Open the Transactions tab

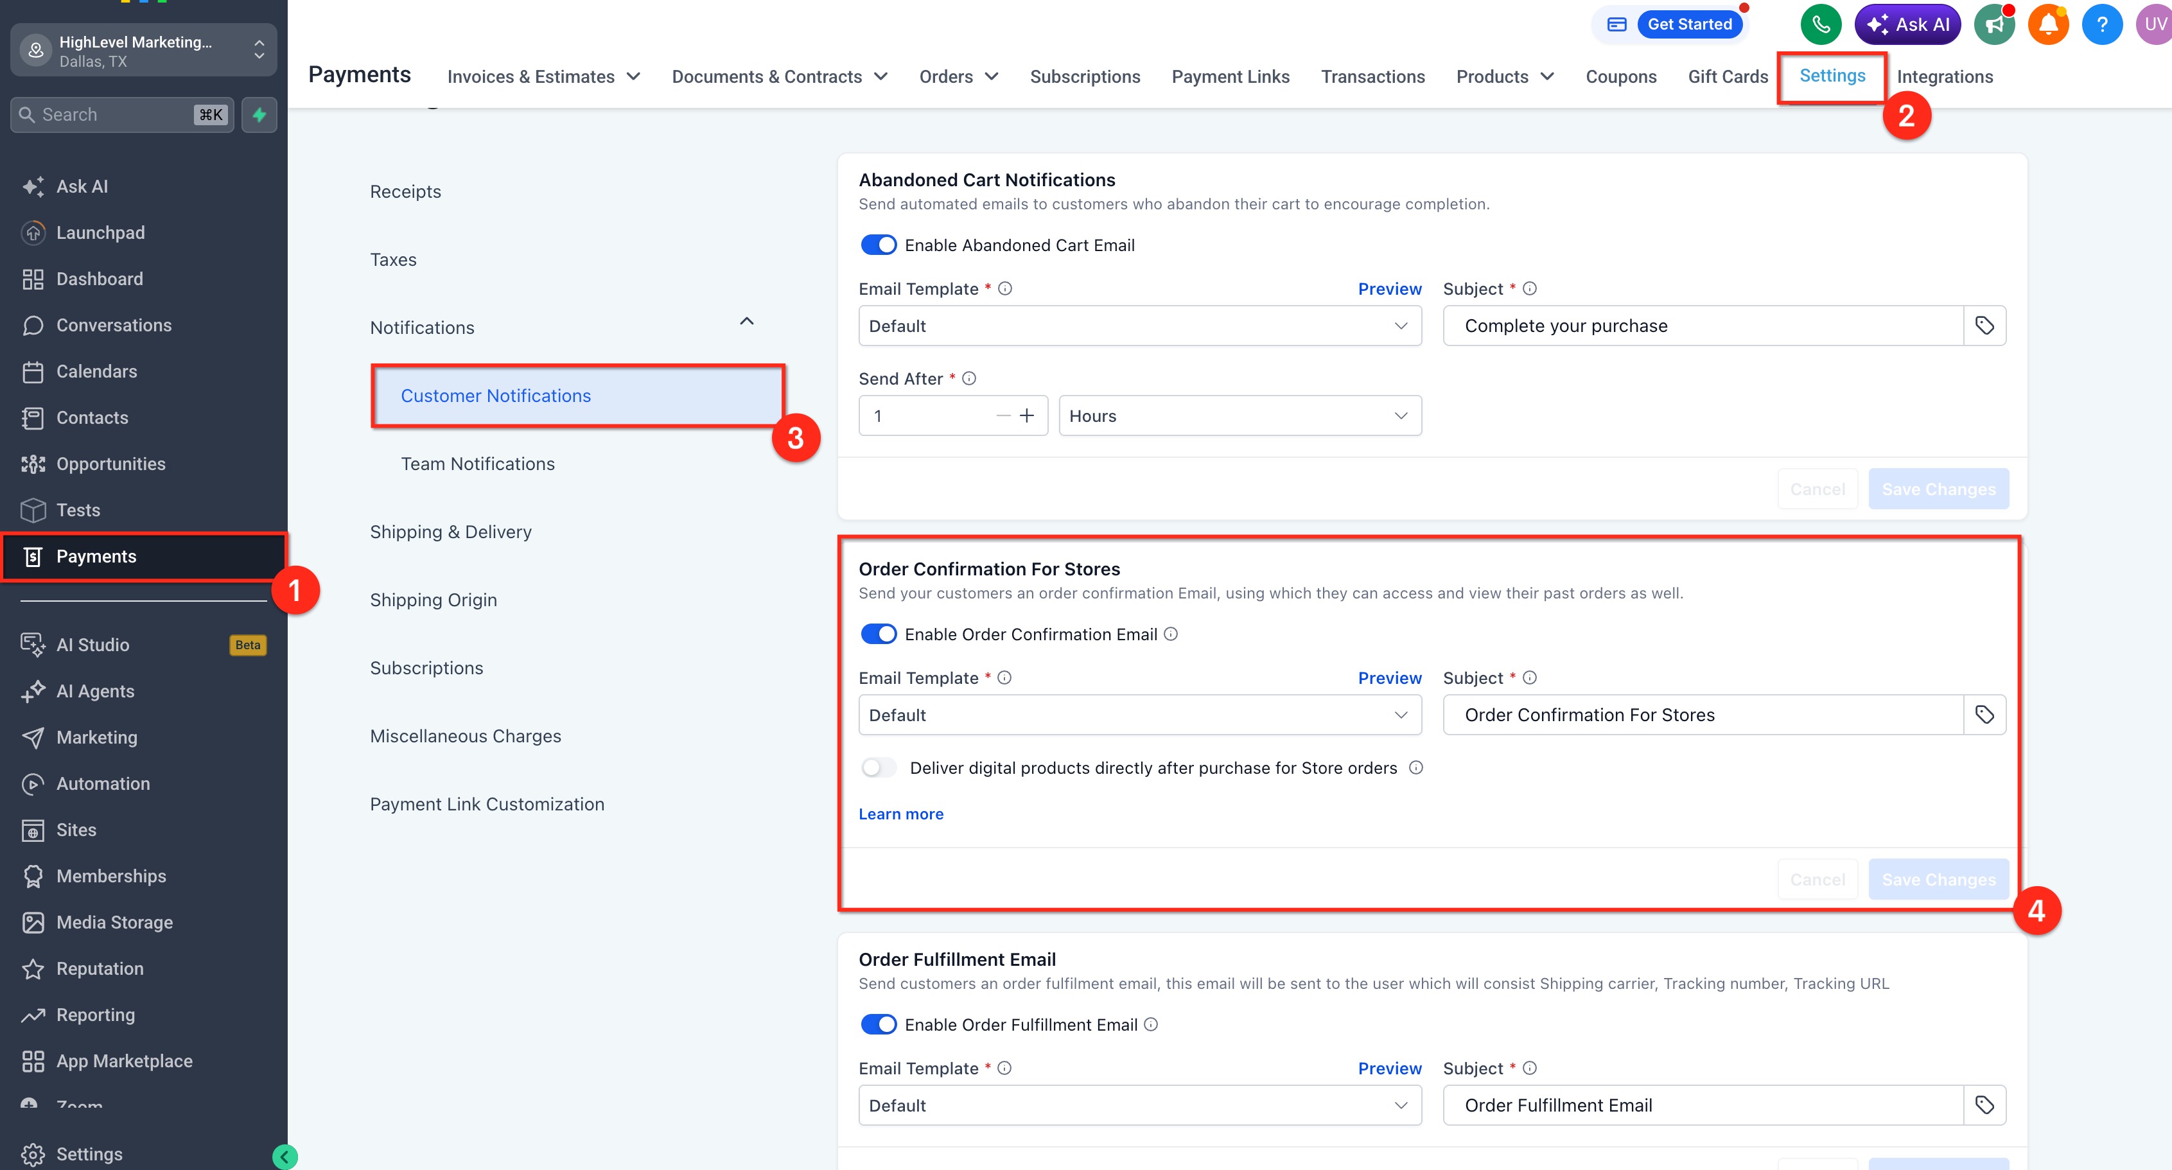pos(1372,76)
